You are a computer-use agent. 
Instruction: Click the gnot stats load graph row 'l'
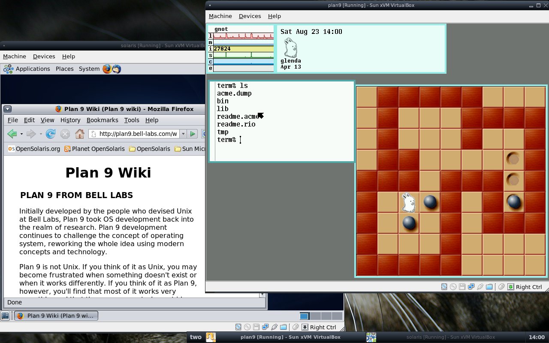click(241, 36)
